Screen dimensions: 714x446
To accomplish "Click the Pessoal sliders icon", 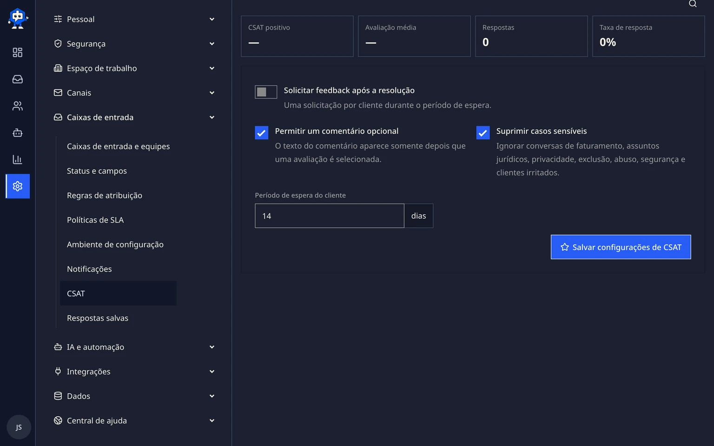I will (x=58, y=19).
